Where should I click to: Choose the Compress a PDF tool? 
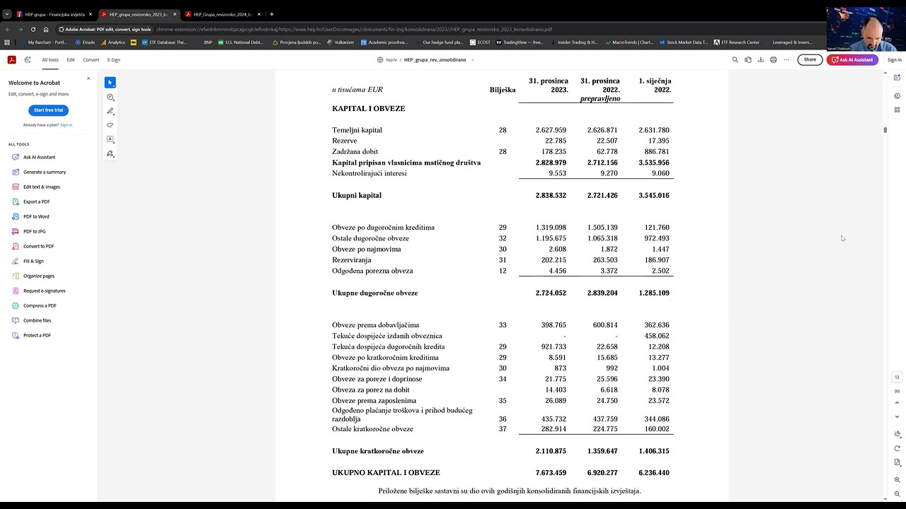coord(40,305)
